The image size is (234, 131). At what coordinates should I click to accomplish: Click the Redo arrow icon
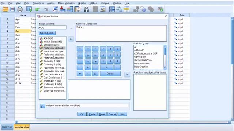tap(46, 9)
